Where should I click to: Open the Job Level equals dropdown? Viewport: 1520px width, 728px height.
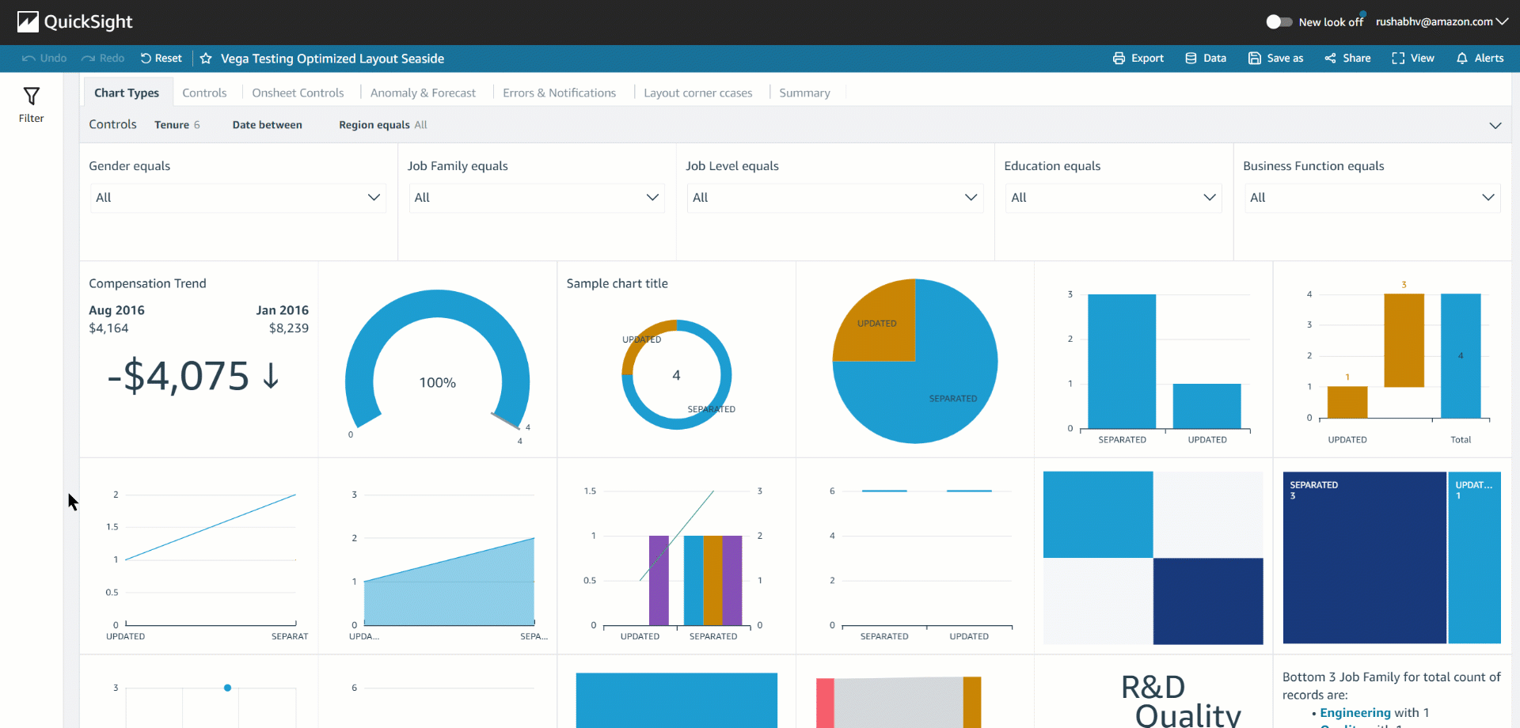coord(834,197)
